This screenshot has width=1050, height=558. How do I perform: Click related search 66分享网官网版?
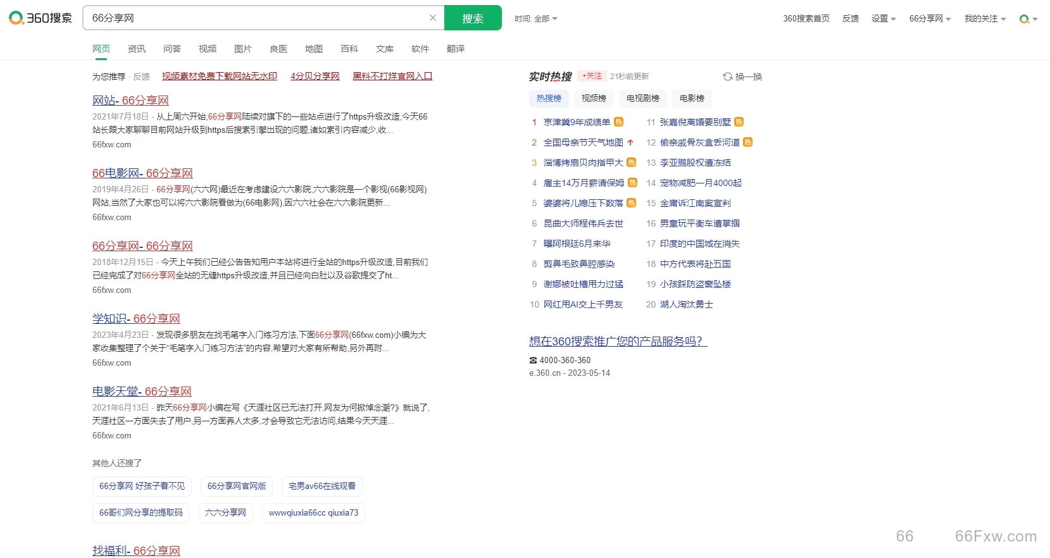click(237, 486)
